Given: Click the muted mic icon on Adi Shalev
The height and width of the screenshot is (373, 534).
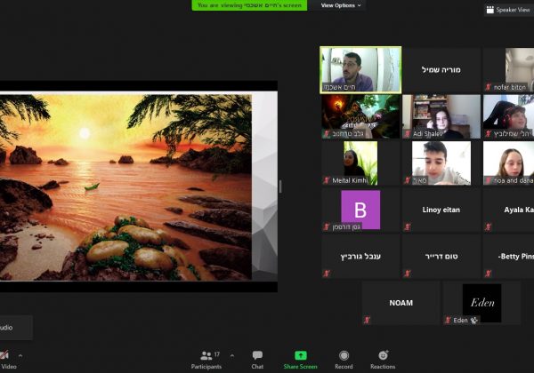Looking at the screenshot, I should tap(407, 134).
